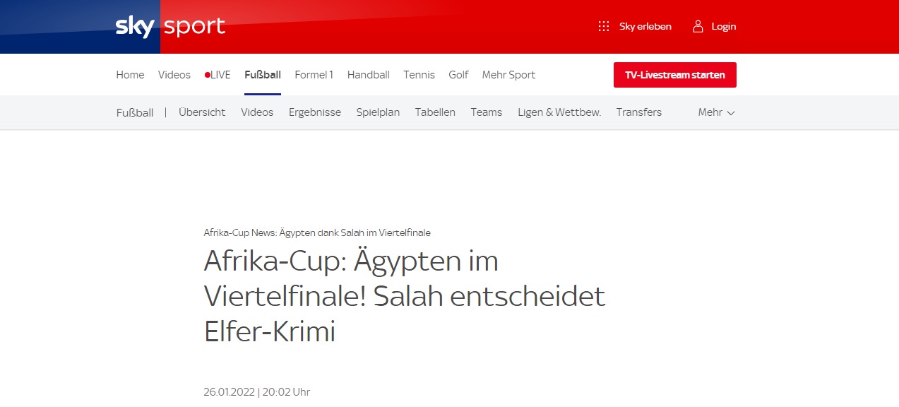
Task: View Ergebnisse in the sub-navigation
Action: [314, 112]
